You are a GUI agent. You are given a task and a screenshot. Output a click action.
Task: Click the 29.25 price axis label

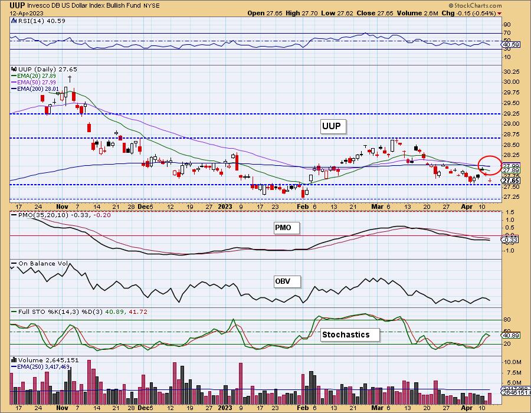pos(511,114)
